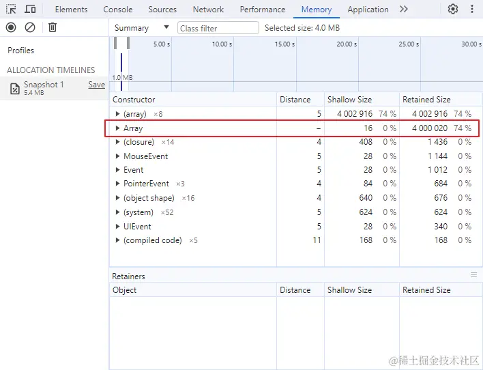
Task: Expand the PointerEvent ×3 row
Action: point(117,184)
